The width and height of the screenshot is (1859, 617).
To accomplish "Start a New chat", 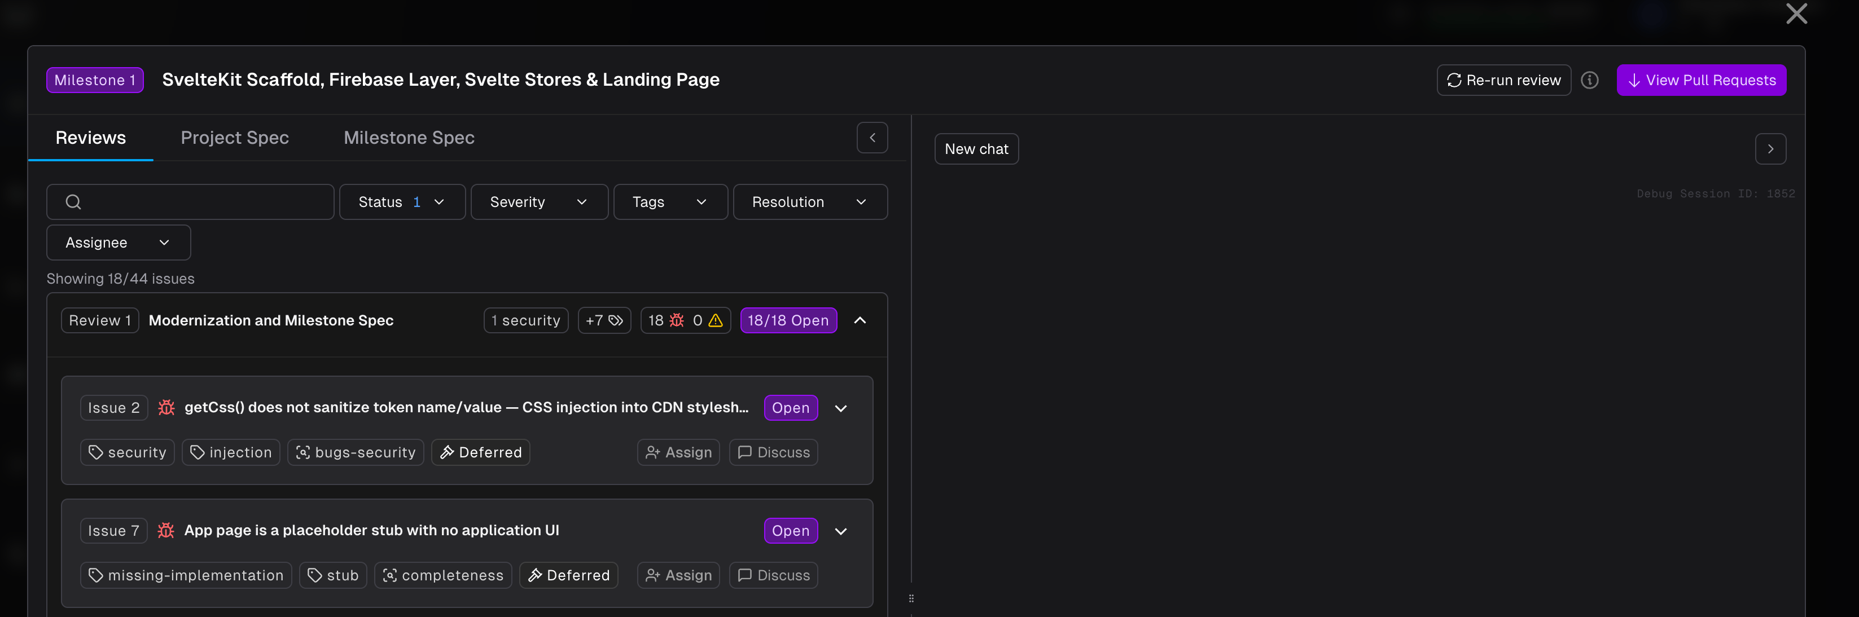I will pos(976,149).
